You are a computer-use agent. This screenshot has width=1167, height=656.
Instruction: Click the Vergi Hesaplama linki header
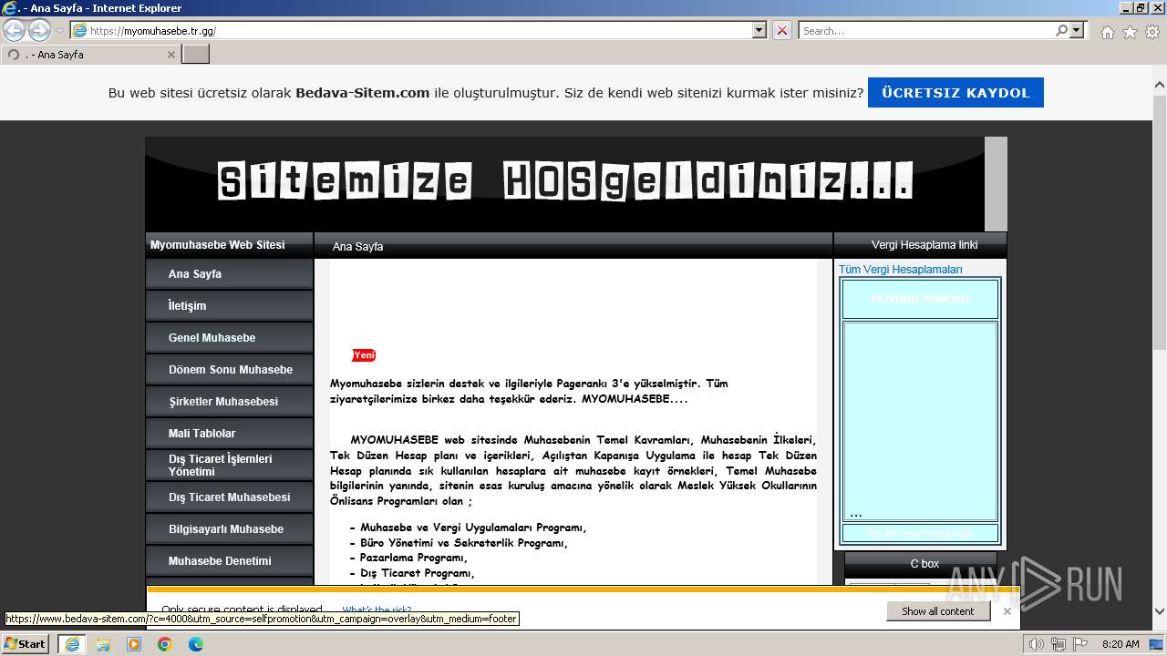tap(924, 245)
